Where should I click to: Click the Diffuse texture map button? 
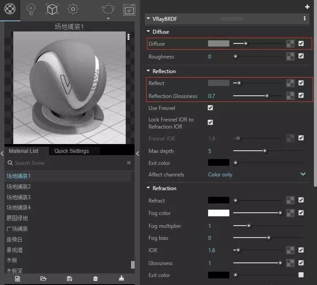290,43
